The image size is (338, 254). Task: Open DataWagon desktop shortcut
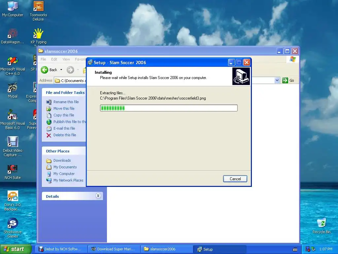click(x=13, y=36)
